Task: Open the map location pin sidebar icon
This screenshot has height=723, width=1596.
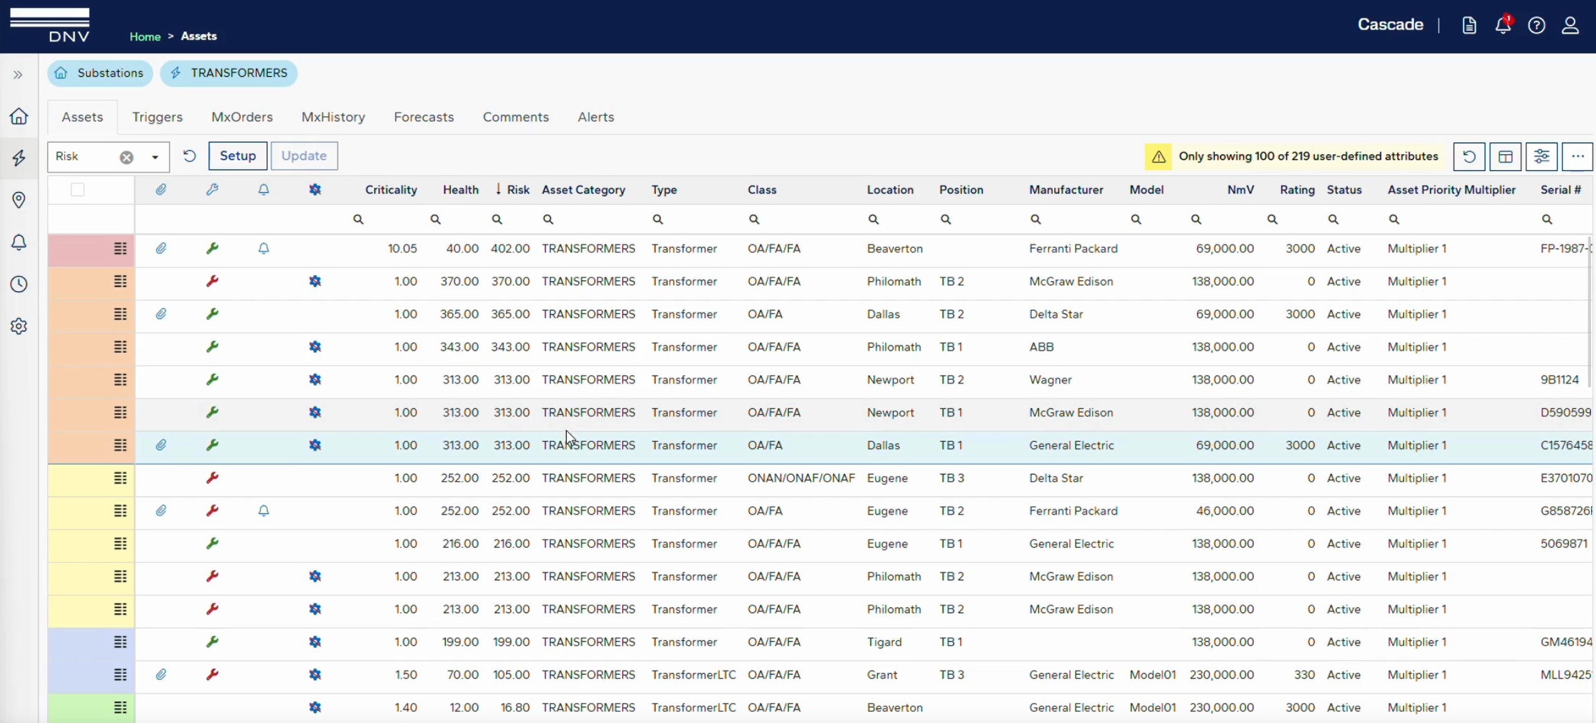Action: pos(19,200)
